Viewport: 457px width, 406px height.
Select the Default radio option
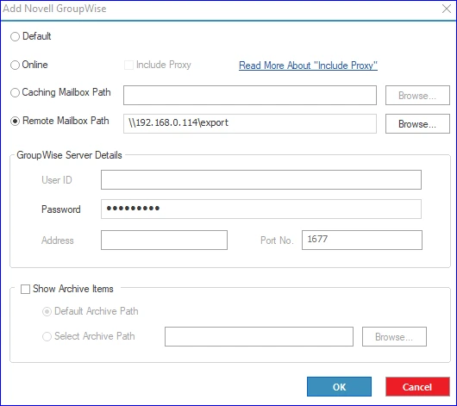pos(15,37)
